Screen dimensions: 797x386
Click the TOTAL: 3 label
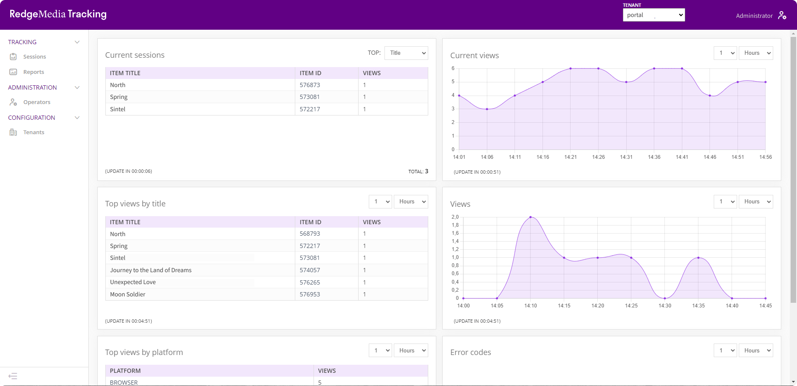coord(418,172)
